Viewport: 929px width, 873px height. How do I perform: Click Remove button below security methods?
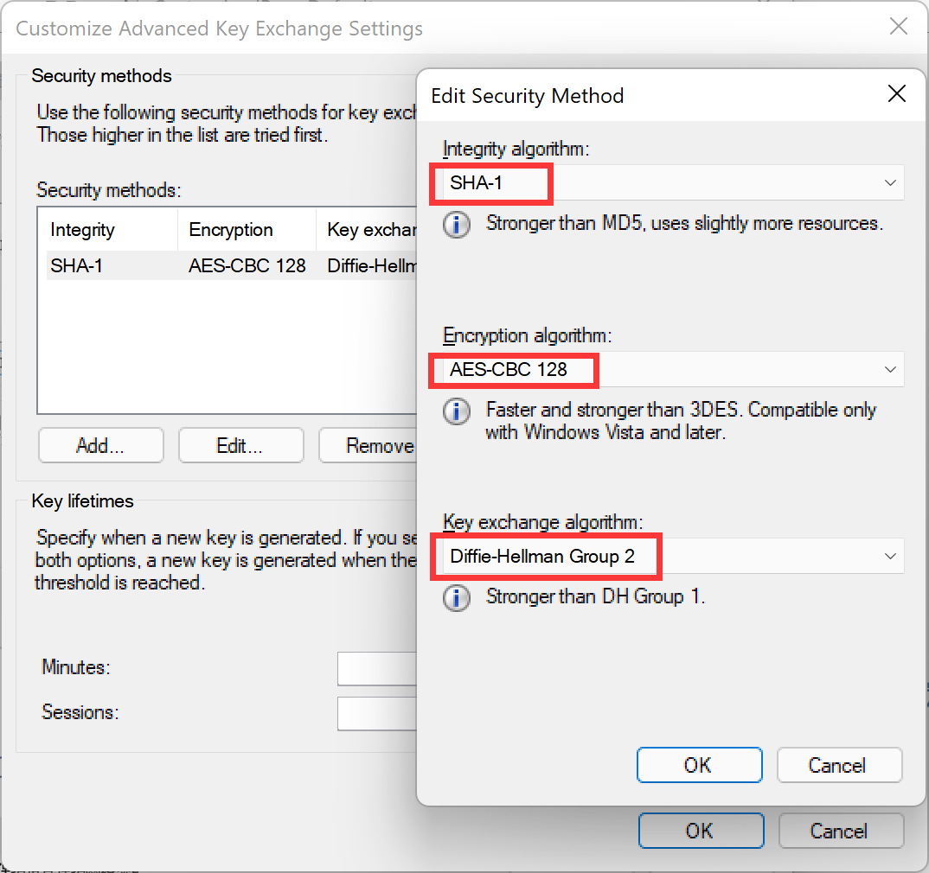369,446
